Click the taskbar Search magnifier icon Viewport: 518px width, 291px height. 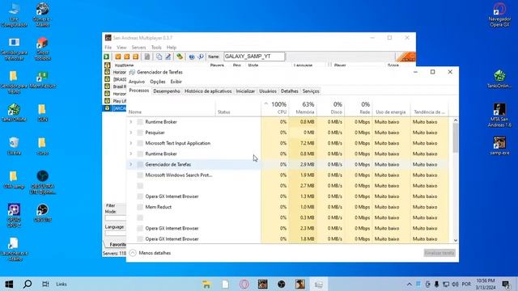28,284
